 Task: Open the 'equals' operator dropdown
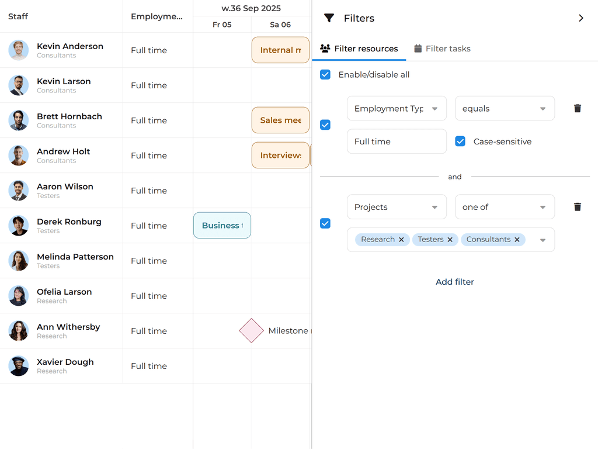[505, 109]
